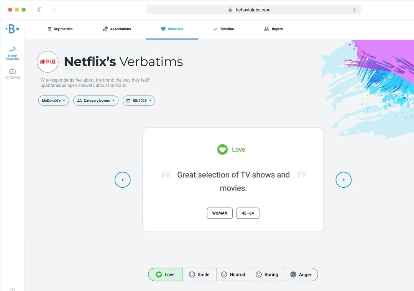
Task: Click the WOMAN tag
Action: point(220,213)
